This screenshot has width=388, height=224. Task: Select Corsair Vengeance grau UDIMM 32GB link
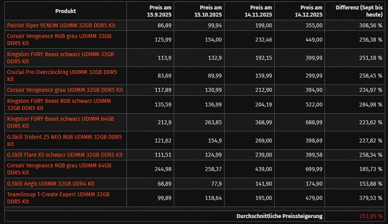coord(65,90)
